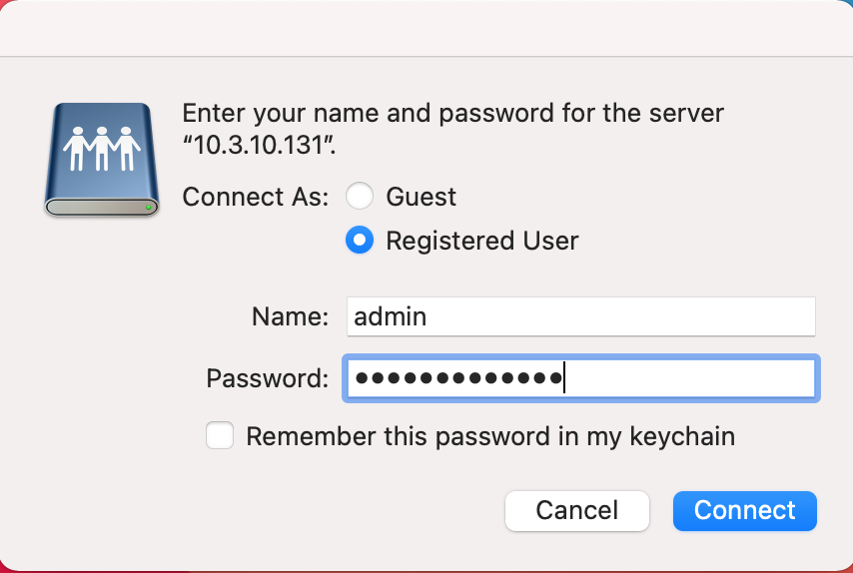Click the "Registered User" label text
This screenshot has height=573, width=853.
[x=482, y=241]
